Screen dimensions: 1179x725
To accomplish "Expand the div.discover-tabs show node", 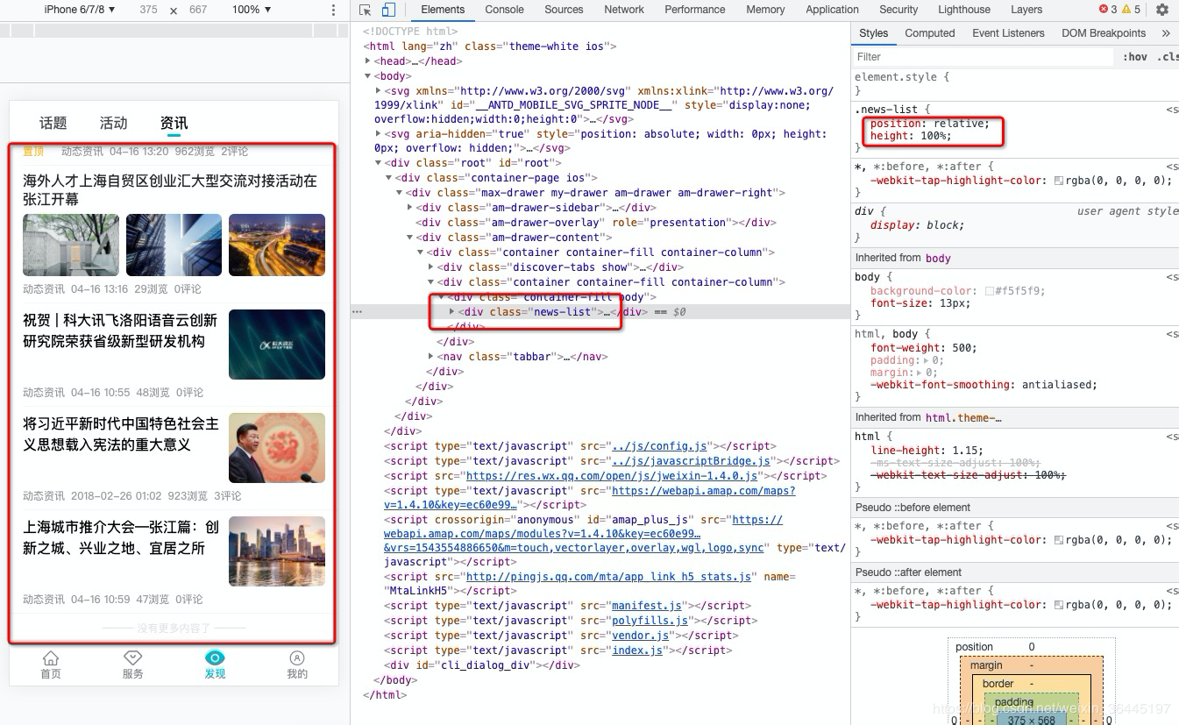I will click(x=431, y=267).
